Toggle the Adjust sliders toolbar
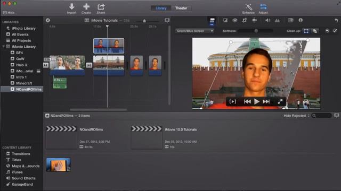Screen dimensions: 341x191 [x=263, y=7]
